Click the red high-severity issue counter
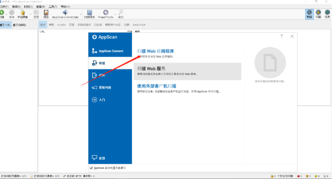 (x=299, y=176)
